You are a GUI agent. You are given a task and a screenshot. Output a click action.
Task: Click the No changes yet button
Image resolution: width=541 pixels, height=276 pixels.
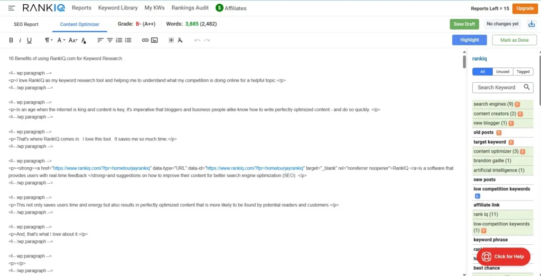pos(502,24)
